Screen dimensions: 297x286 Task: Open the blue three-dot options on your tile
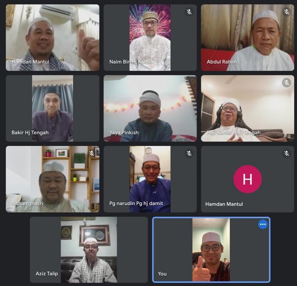click(x=263, y=224)
